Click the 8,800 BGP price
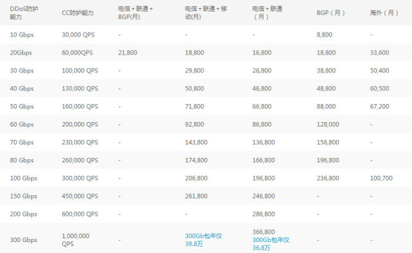 [x=325, y=35]
